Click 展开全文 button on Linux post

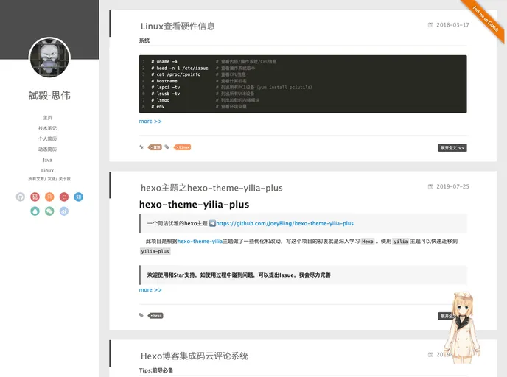[x=452, y=148]
